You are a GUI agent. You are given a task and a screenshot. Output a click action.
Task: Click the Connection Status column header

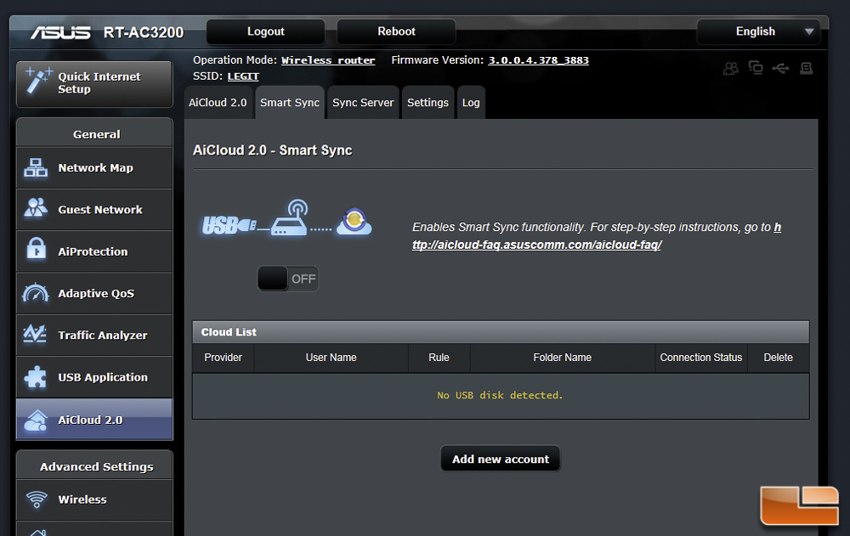(x=701, y=358)
